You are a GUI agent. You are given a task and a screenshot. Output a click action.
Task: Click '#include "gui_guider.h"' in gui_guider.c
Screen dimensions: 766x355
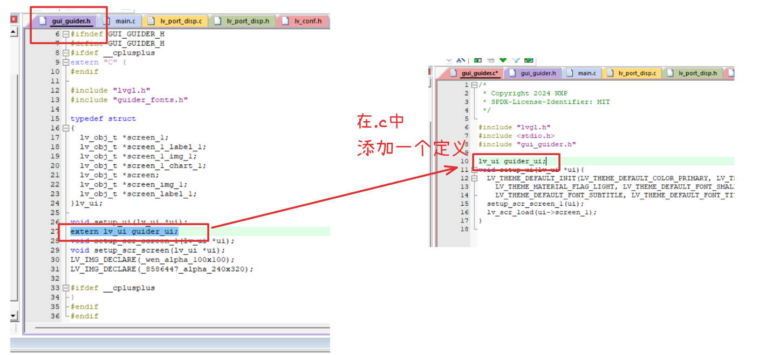[527, 144]
